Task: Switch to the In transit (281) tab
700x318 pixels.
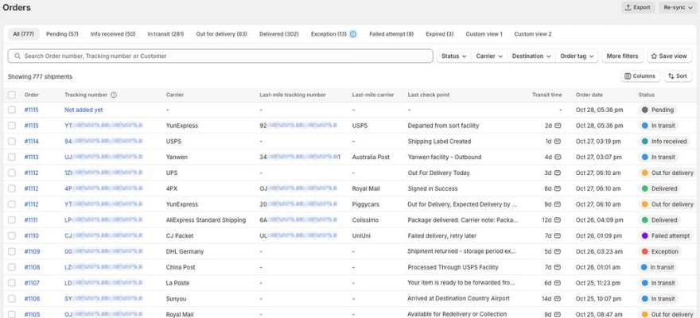Action: [165, 34]
